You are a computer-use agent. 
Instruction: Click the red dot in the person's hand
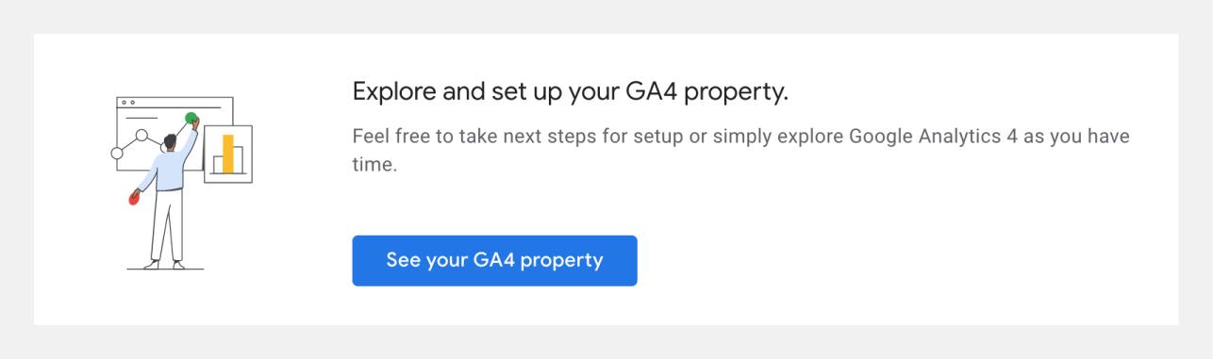point(134,198)
